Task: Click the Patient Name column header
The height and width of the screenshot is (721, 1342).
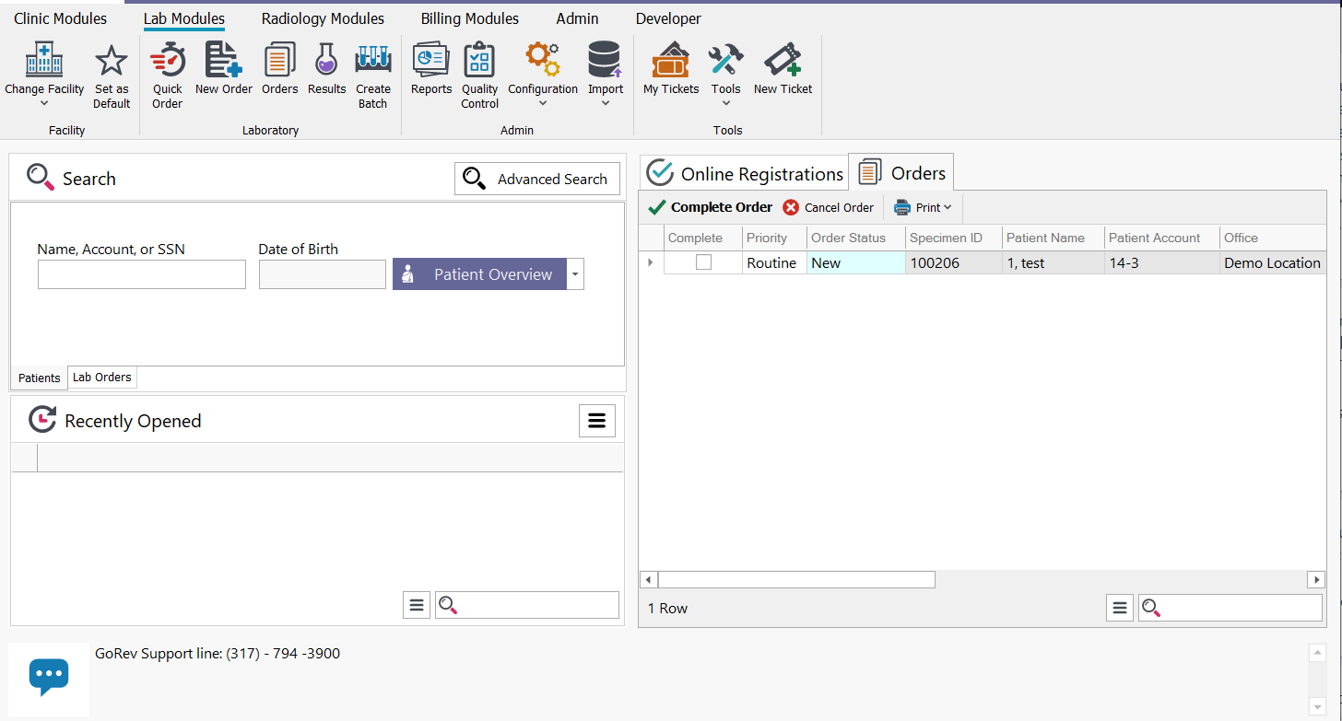Action: click(x=1054, y=238)
